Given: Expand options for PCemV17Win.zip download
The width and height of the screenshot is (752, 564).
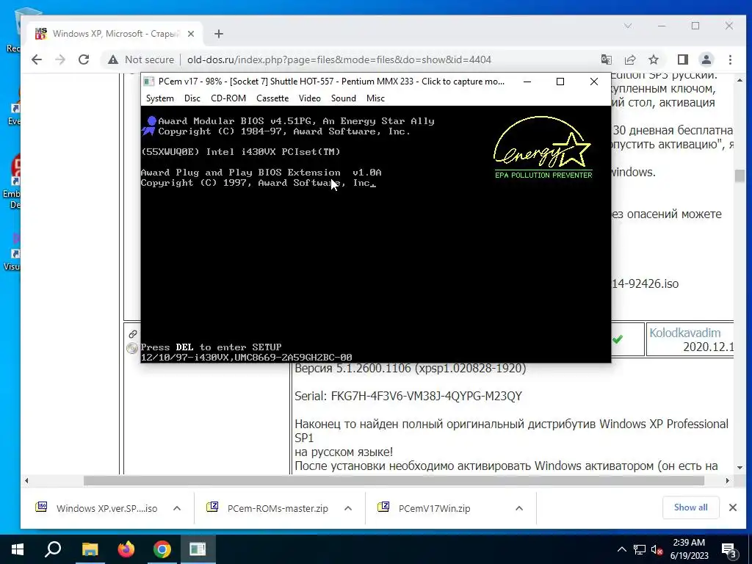Looking at the screenshot, I should coord(519,508).
